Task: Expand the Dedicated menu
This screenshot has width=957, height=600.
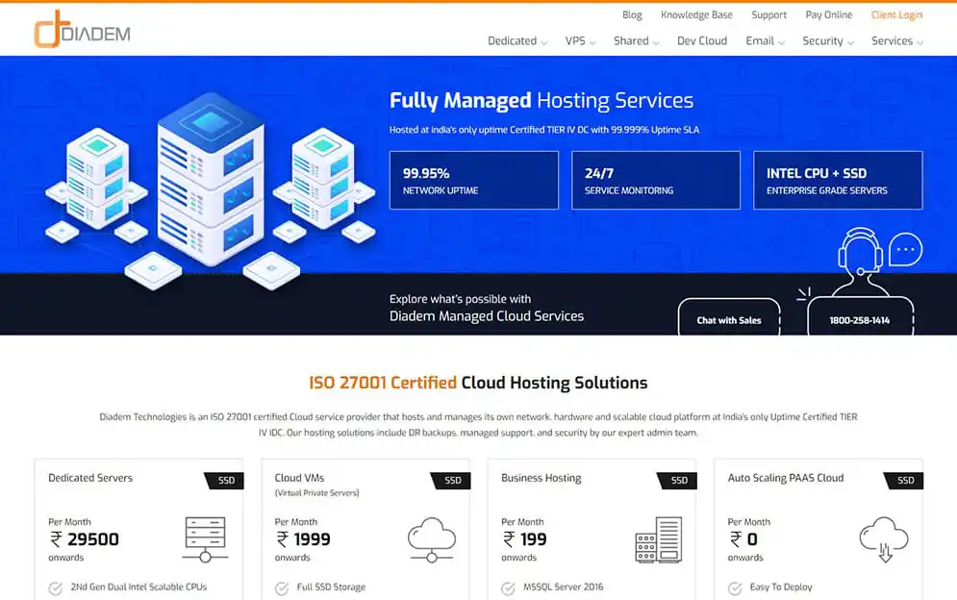Action: 516,41
